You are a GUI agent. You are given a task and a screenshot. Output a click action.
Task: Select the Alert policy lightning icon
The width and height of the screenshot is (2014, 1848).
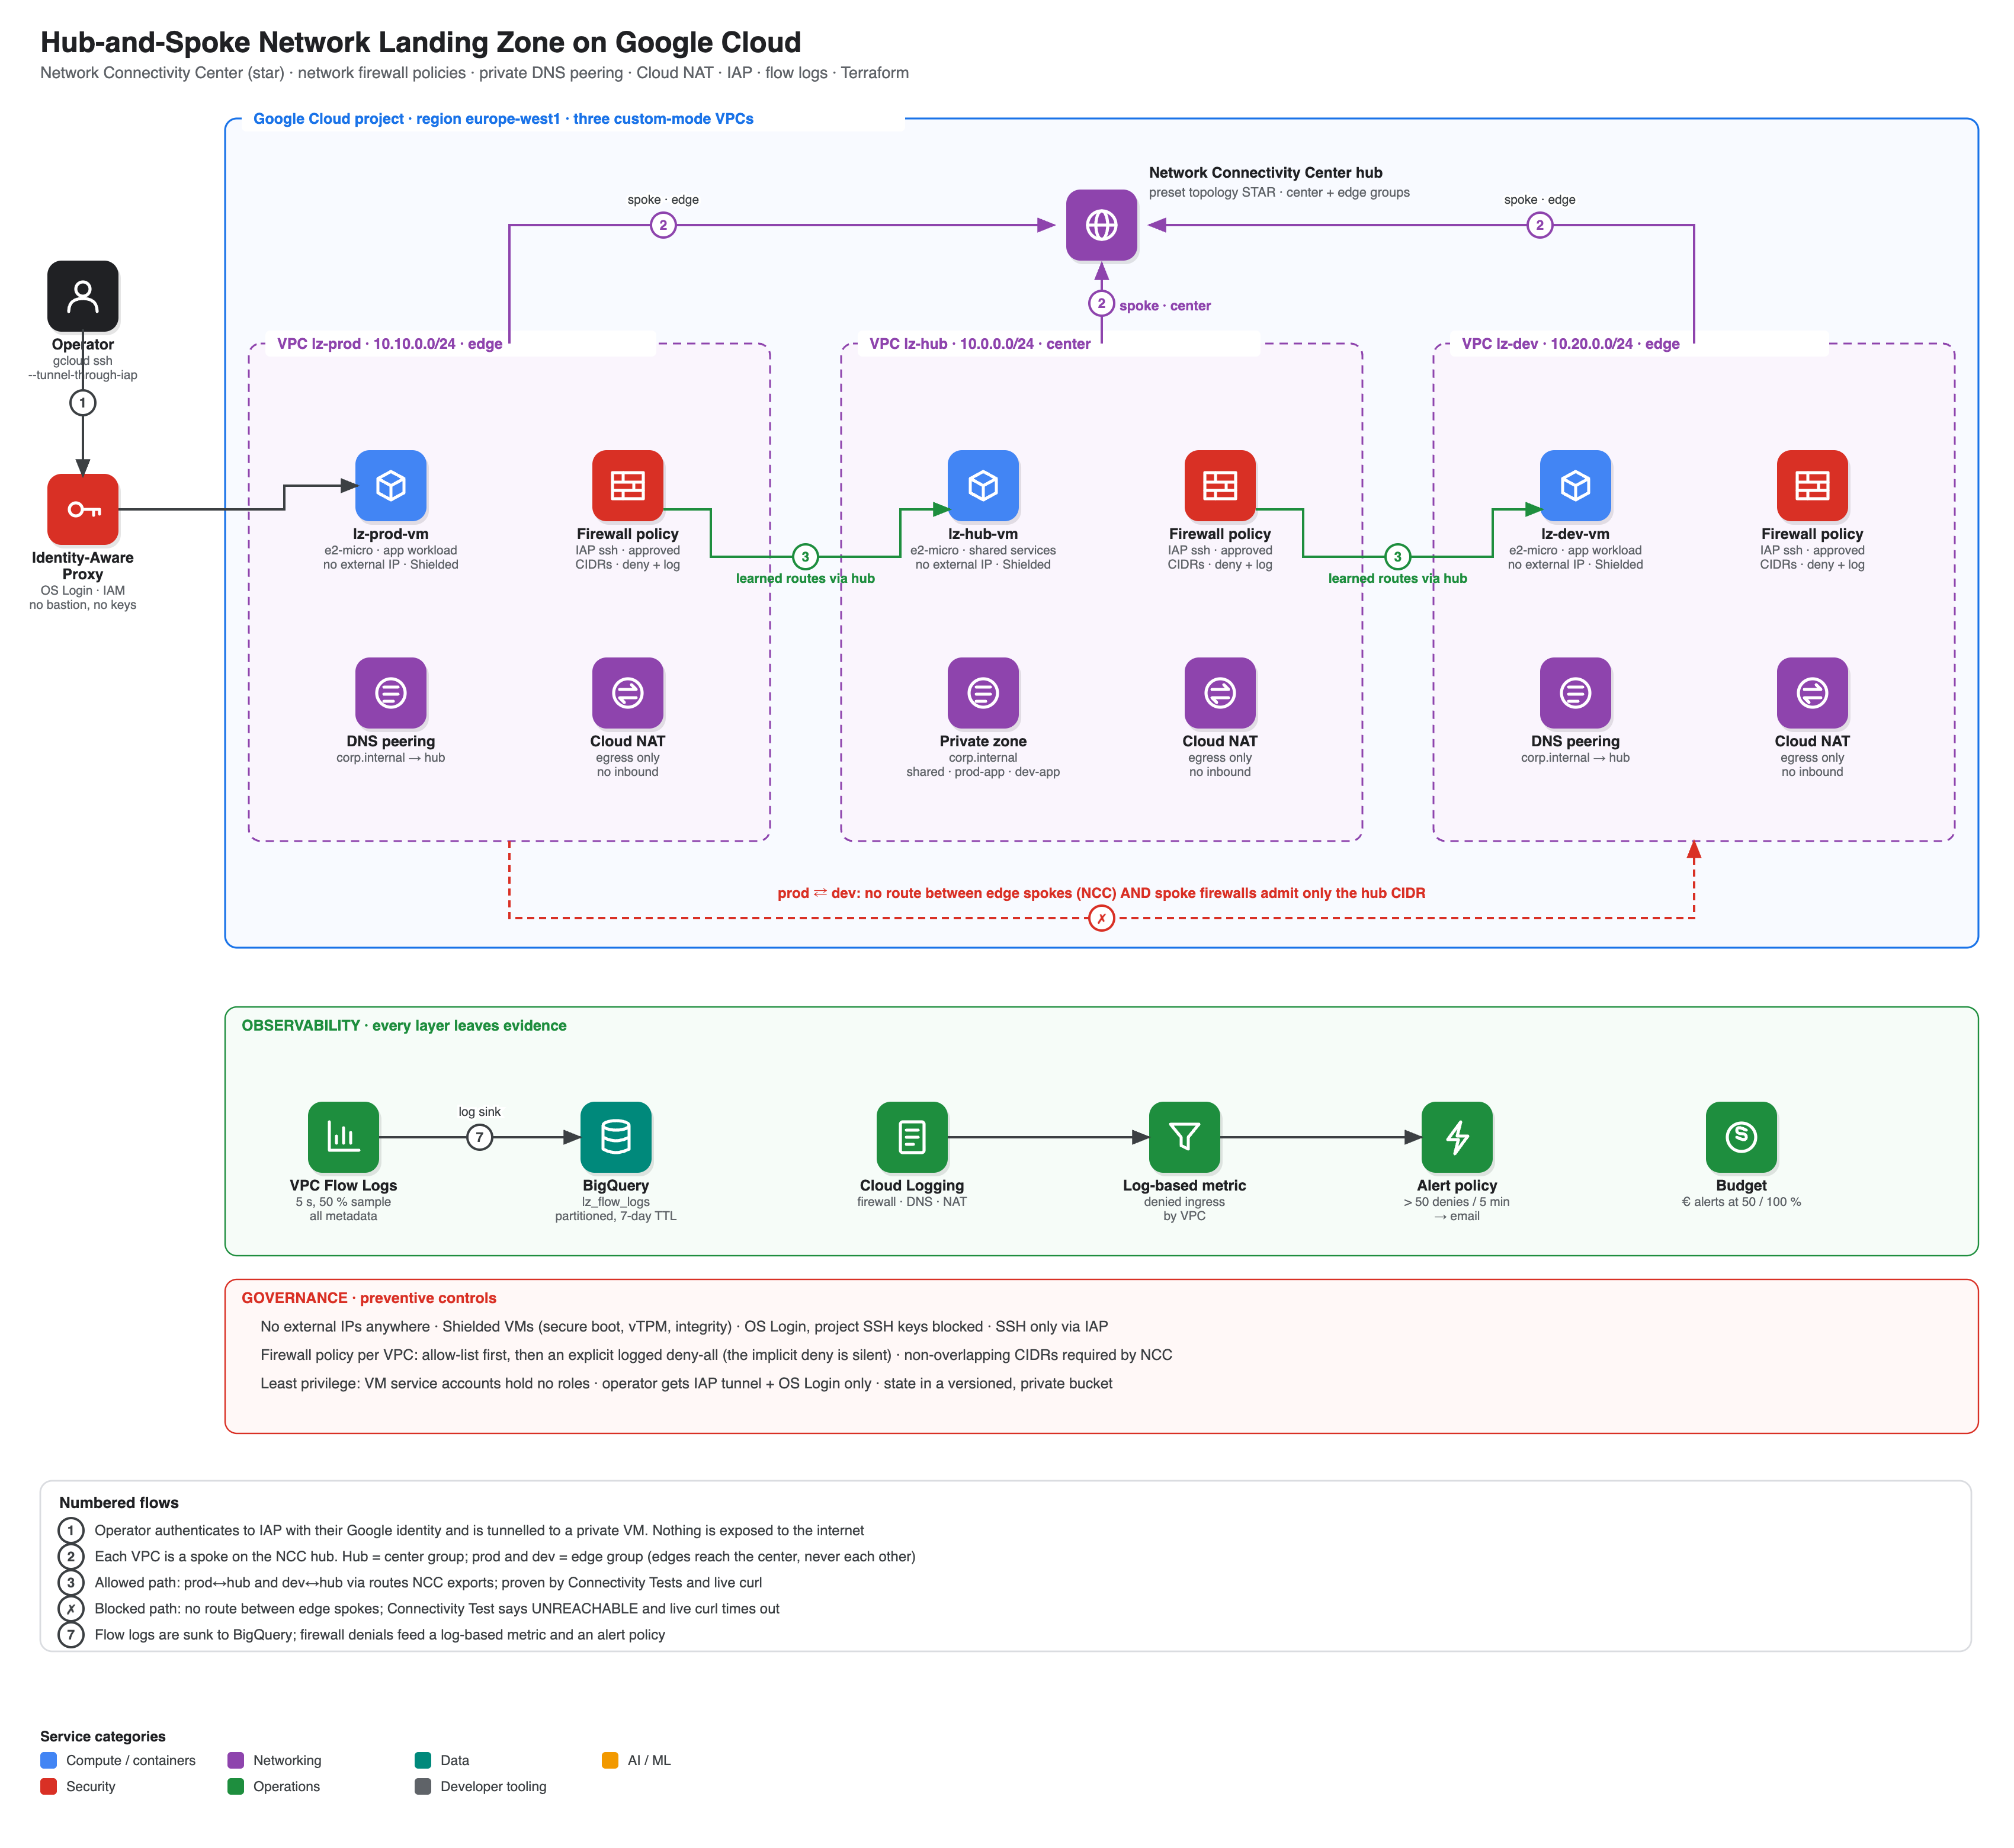[x=1457, y=1137]
